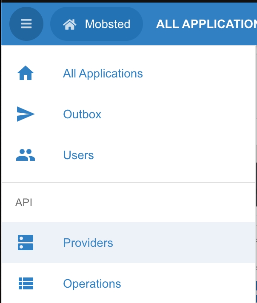Click the Operations list icon

[25, 283]
